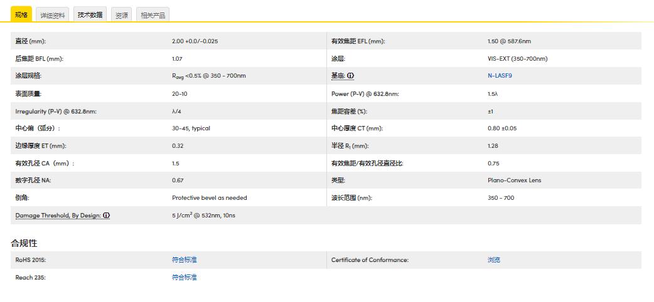Screen dimensions: 654x302
Task: Open the N-LASF9 substrate link
Action: point(500,76)
